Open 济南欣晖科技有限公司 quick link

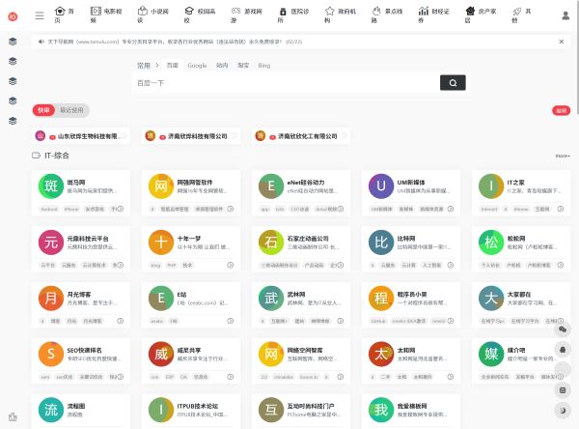click(191, 136)
